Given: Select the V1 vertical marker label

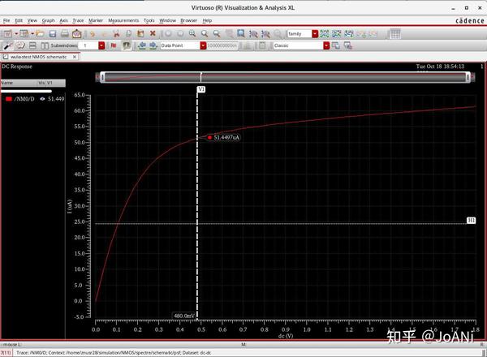Looking at the screenshot, I should coord(201,89).
